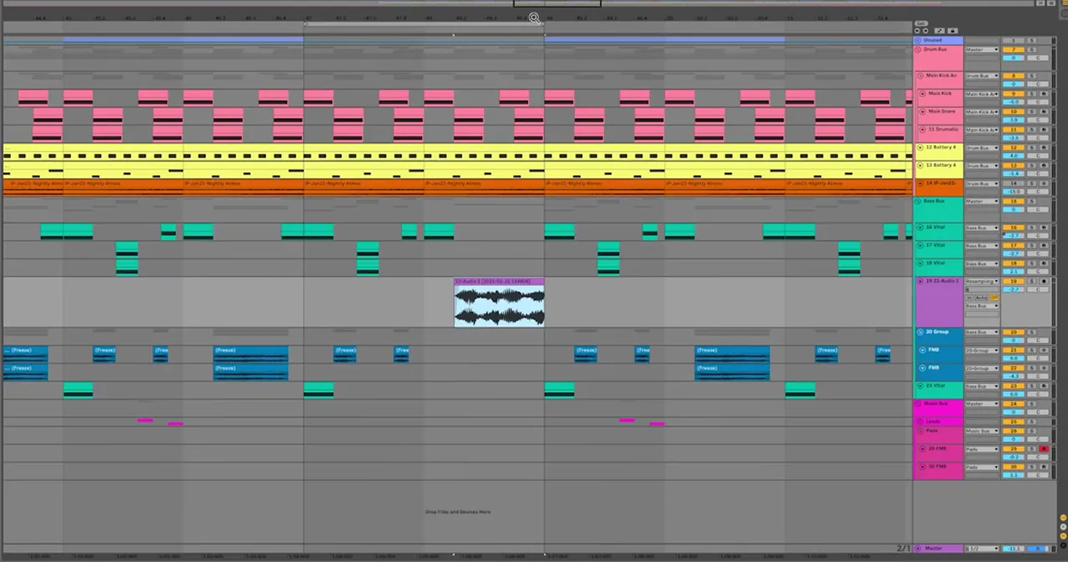This screenshot has width=1068, height=562.
Task: Solo the Leads track
Action: [x=1031, y=421]
